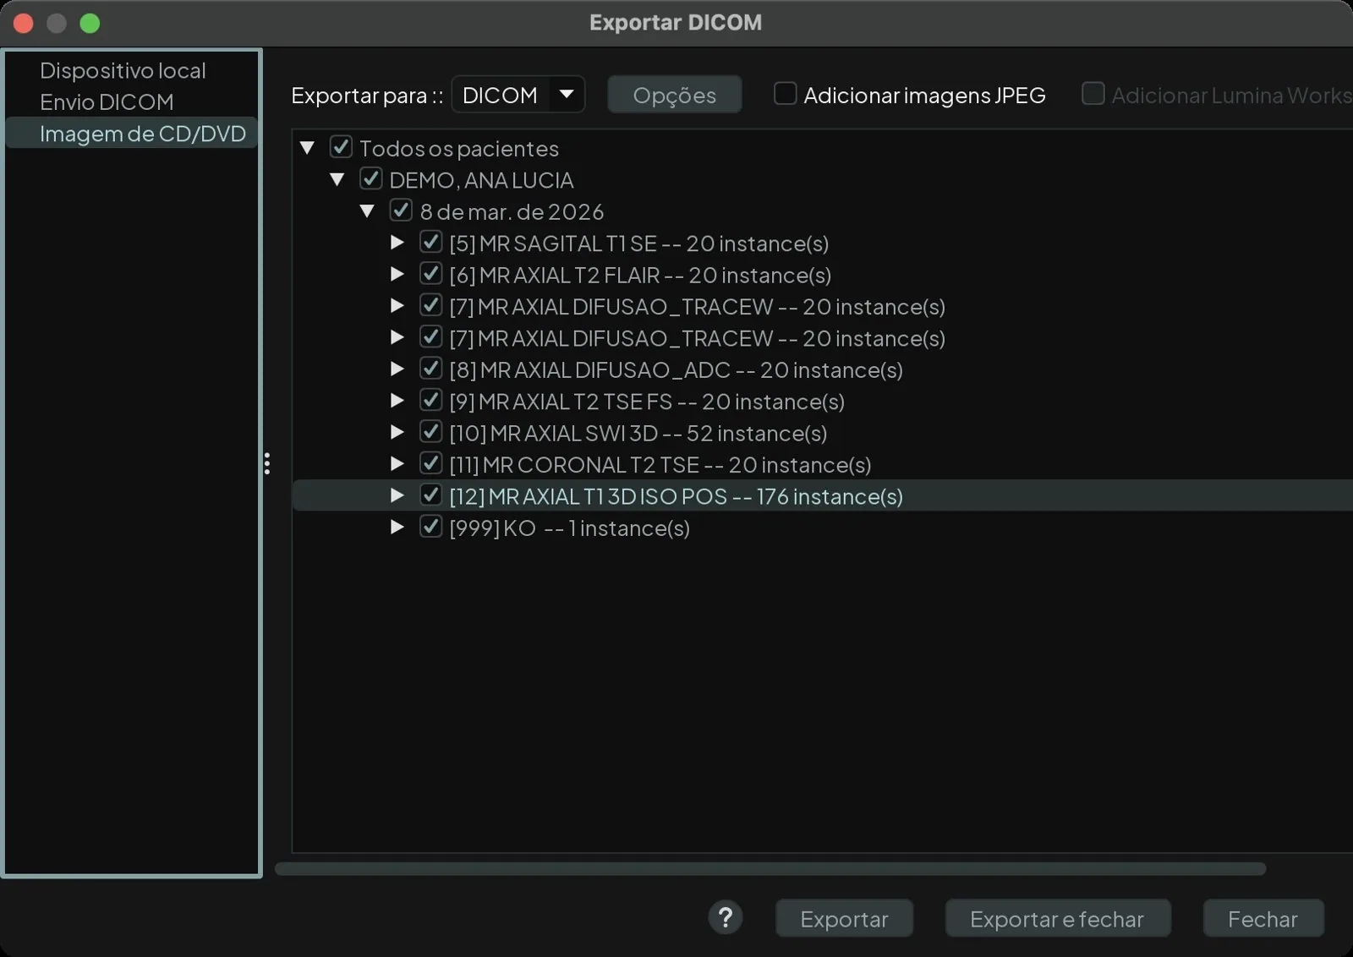Uncheck the MR AXIAL DIFUSAO_ADC series
The image size is (1353, 957).
(430, 369)
